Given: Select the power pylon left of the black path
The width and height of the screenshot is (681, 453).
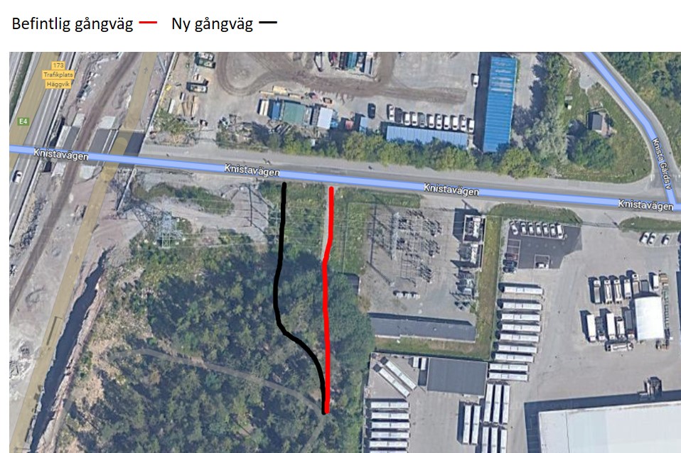Looking at the screenshot, I should (x=166, y=228).
